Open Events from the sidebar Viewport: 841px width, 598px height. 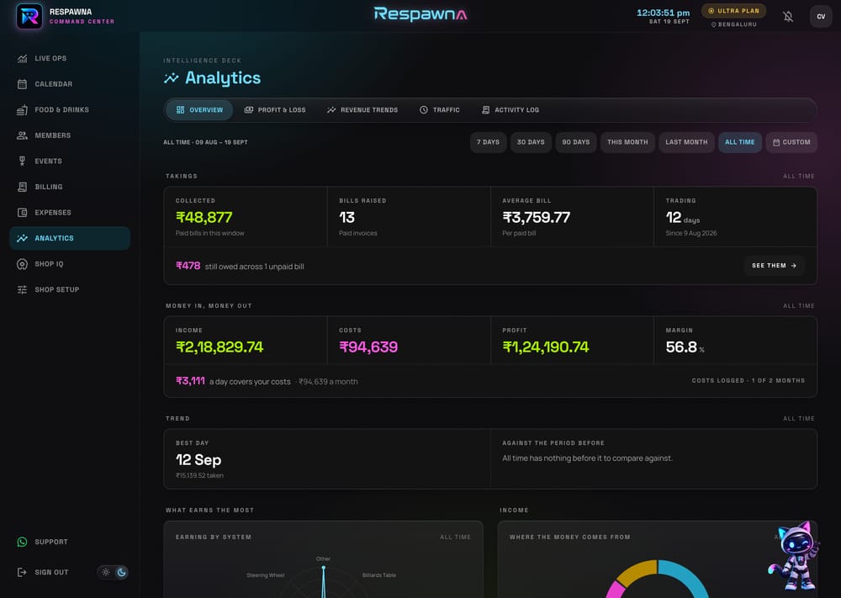coord(70,161)
